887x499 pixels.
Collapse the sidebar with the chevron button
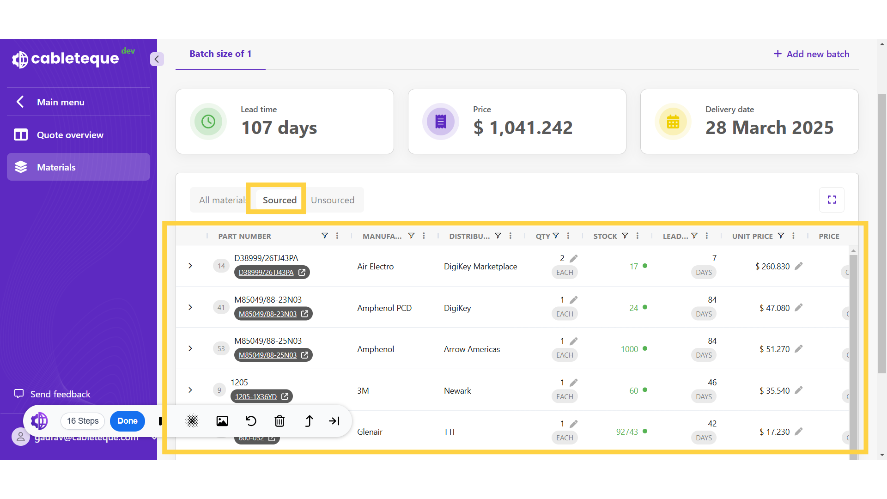(x=157, y=59)
